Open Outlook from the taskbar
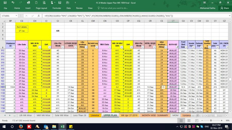Viewport: 232px width, 130px height. click(46, 127)
